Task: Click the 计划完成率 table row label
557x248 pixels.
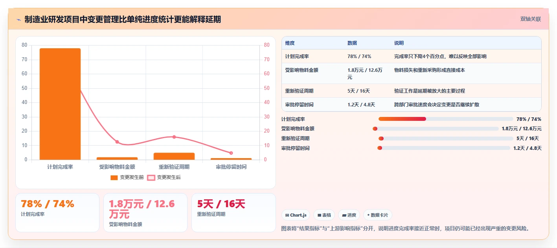Action: tap(297, 57)
